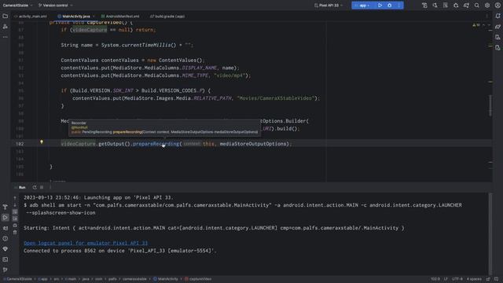Open the Logcat tool window icon
503x283 pixels.
6,228
